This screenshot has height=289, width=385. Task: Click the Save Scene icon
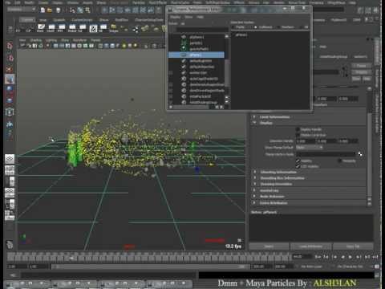point(58,10)
